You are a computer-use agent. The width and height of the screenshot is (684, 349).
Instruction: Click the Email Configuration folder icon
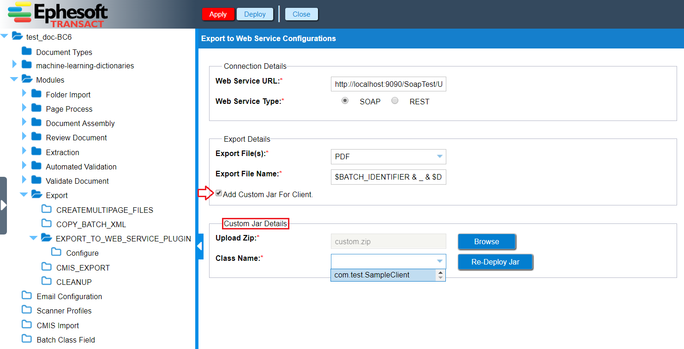(x=27, y=295)
